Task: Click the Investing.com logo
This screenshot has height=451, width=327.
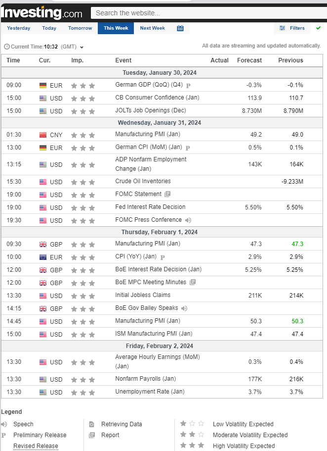Action: pyautogui.click(x=42, y=12)
